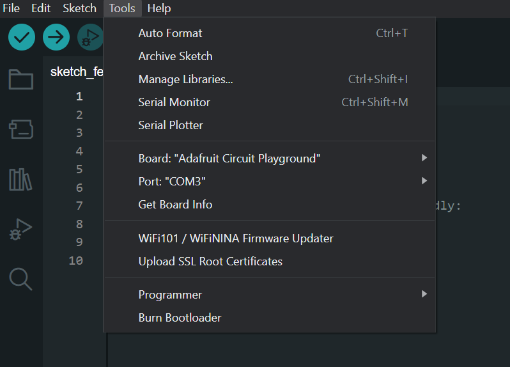Select Auto Format from Tools menu

170,33
